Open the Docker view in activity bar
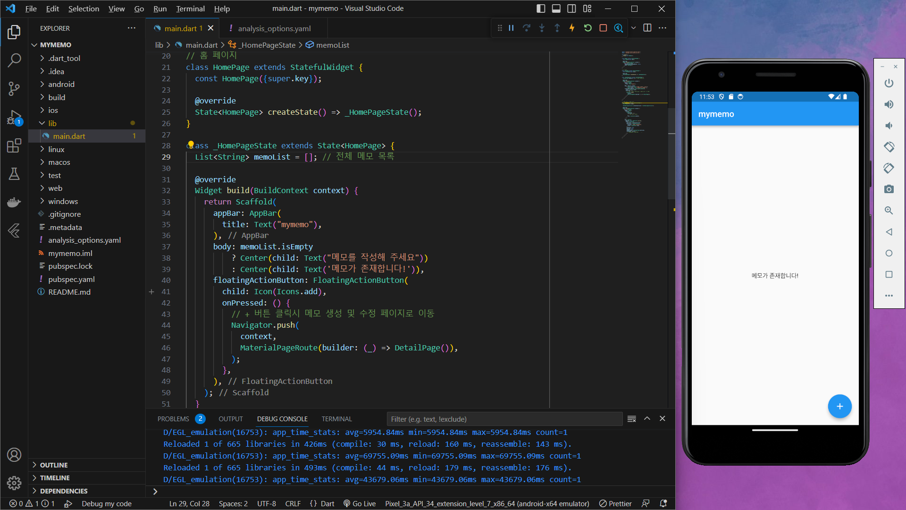Viewport: 906px width, 510px height. [14, 202]
